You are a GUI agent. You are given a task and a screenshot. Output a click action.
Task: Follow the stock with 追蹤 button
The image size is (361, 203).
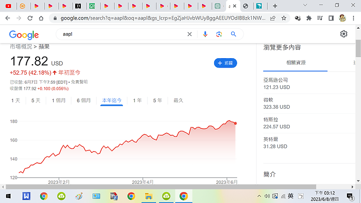[226, 63]
